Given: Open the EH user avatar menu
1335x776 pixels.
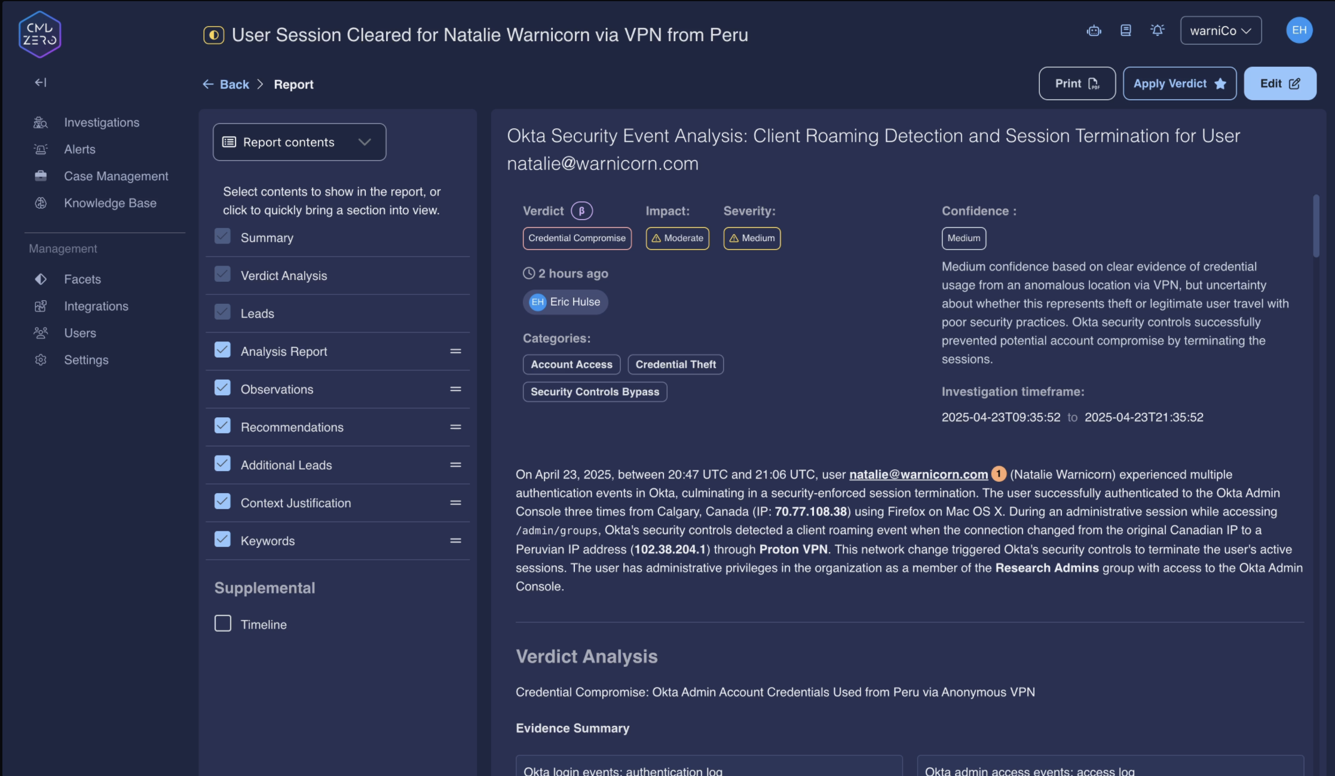Looking at the screenshot, I should coord(1299,30).
